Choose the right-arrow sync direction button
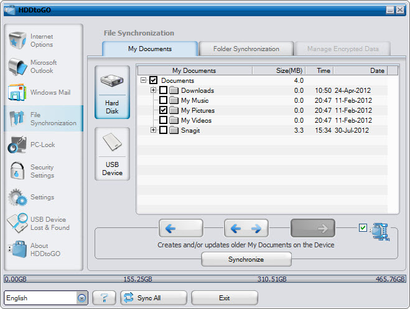The width and height of the screenshot is (410, 309). [x=313, y=229]
